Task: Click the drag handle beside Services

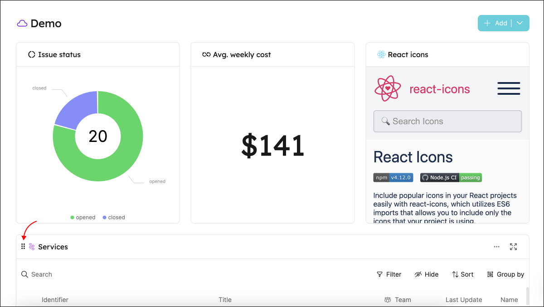Action: tap(23, 247)
